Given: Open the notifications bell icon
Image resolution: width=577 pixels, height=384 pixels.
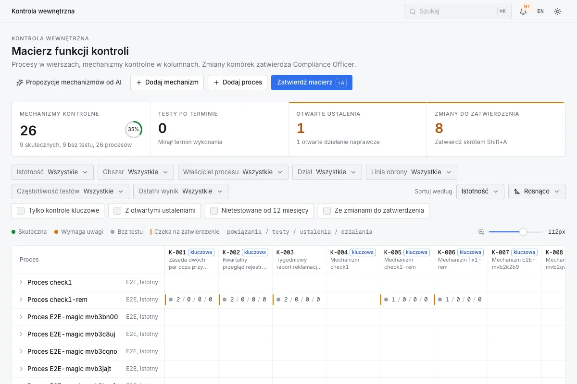Looking at the screenshot, I should click(x=523, y=12).
